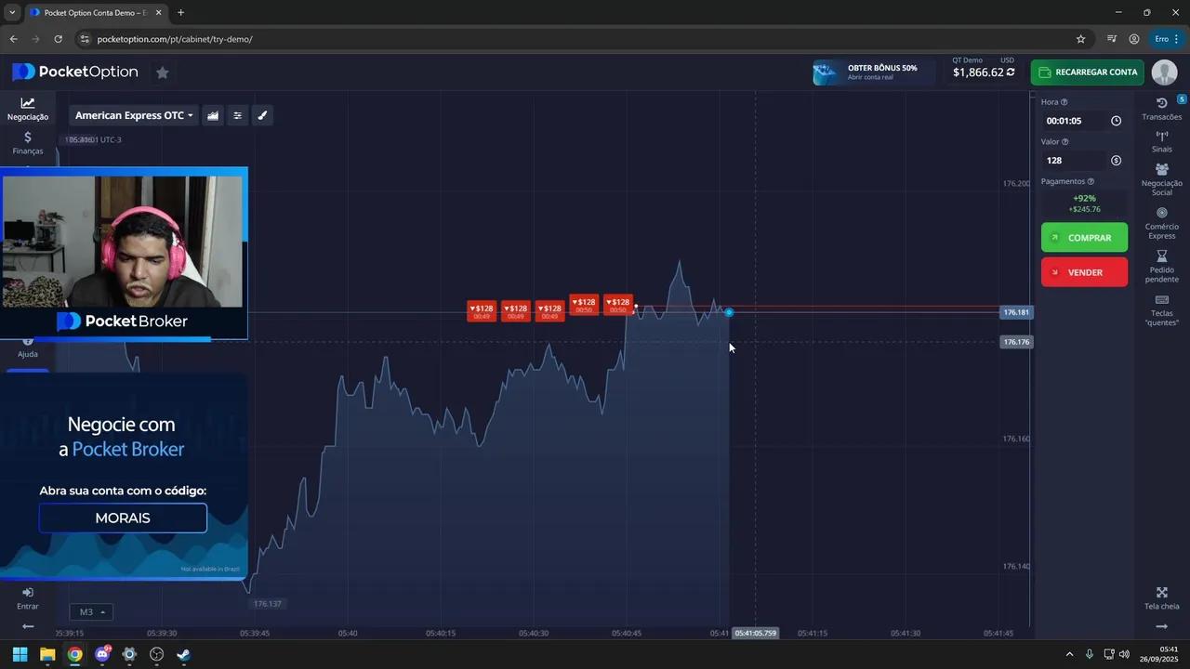Viewport: 1190px width, 669px height.
Task: Open the Negociação trading section
Action: point(27,109)
